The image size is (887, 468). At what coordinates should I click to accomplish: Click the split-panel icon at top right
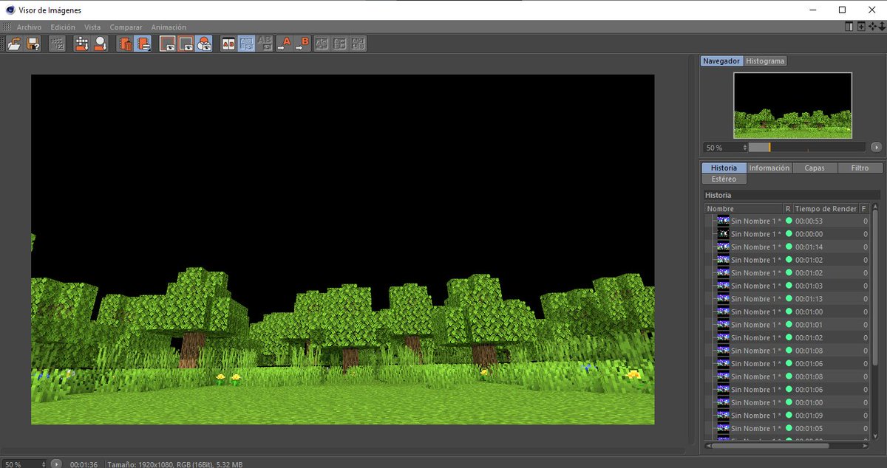click(x=849, y=27)
